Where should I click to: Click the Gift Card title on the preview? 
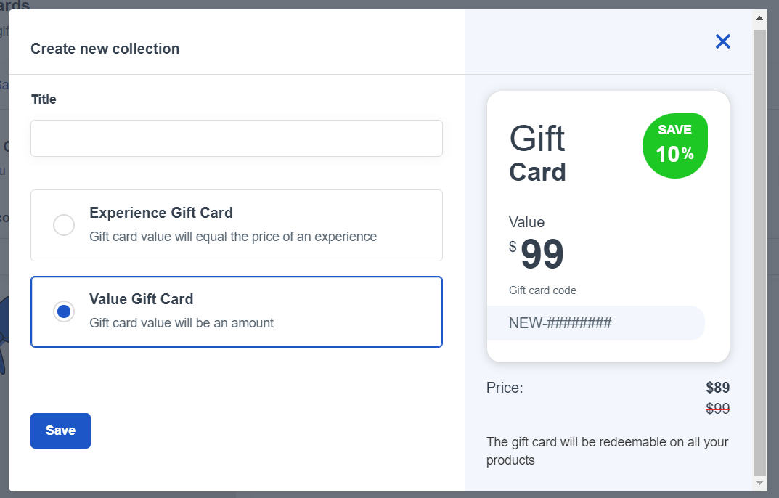click(x=537, y=155)
